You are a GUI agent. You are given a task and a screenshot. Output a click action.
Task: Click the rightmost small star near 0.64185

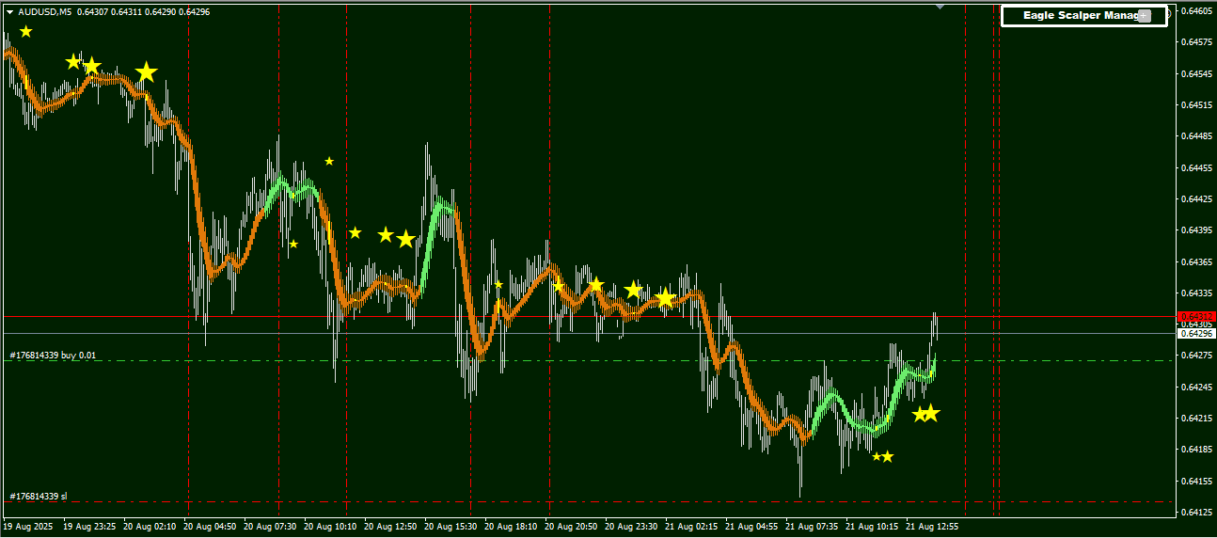point(887,456)
